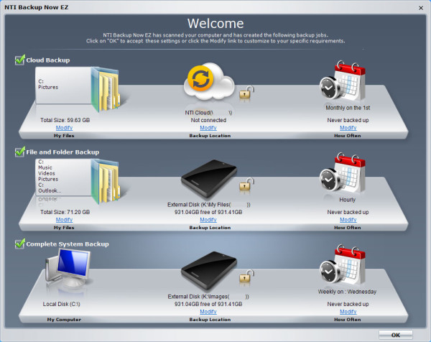The height and width of the screenshot is (342, 431).
Task: Toggle the File and Folder Backup checkbox
Action: tap(20, 152)
